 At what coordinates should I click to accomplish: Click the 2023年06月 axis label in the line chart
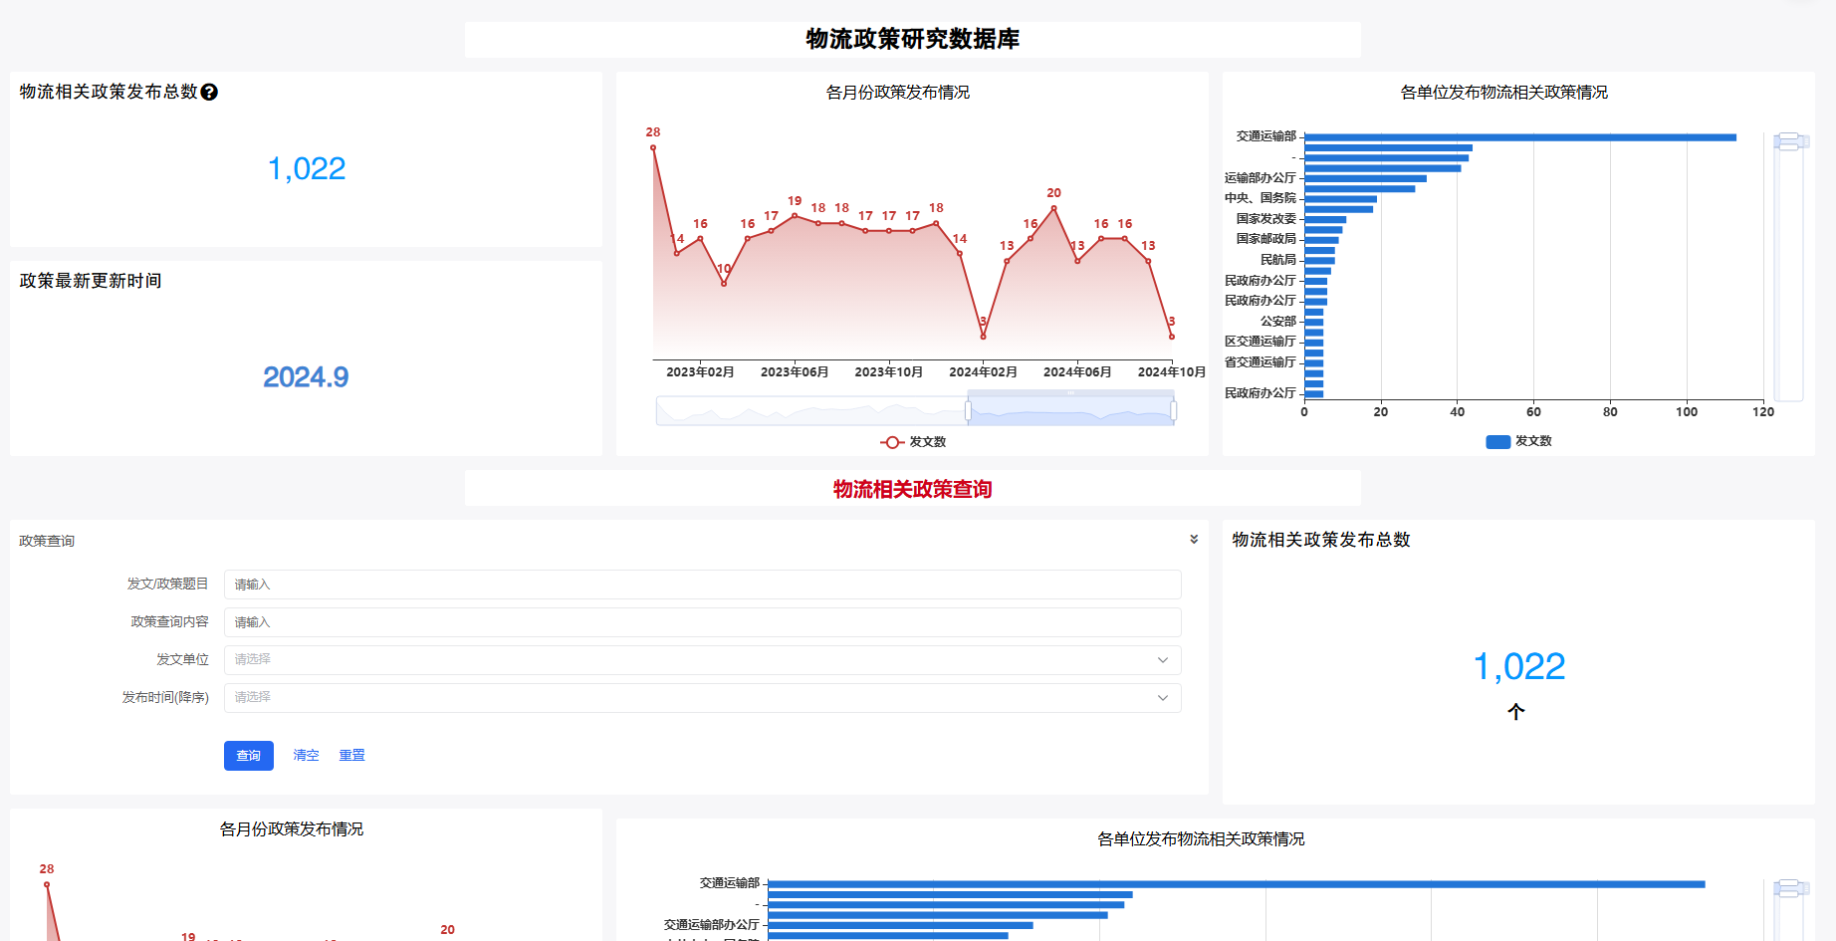(795, 372)
